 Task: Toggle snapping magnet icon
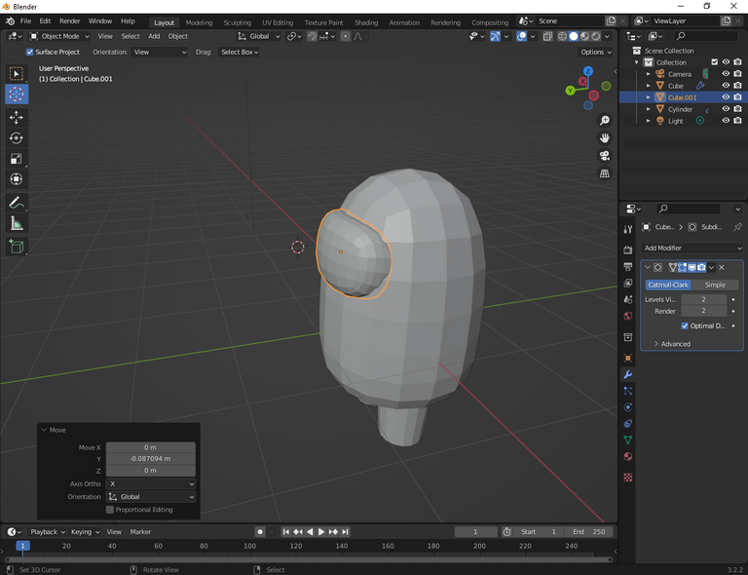tap(312, 36)
